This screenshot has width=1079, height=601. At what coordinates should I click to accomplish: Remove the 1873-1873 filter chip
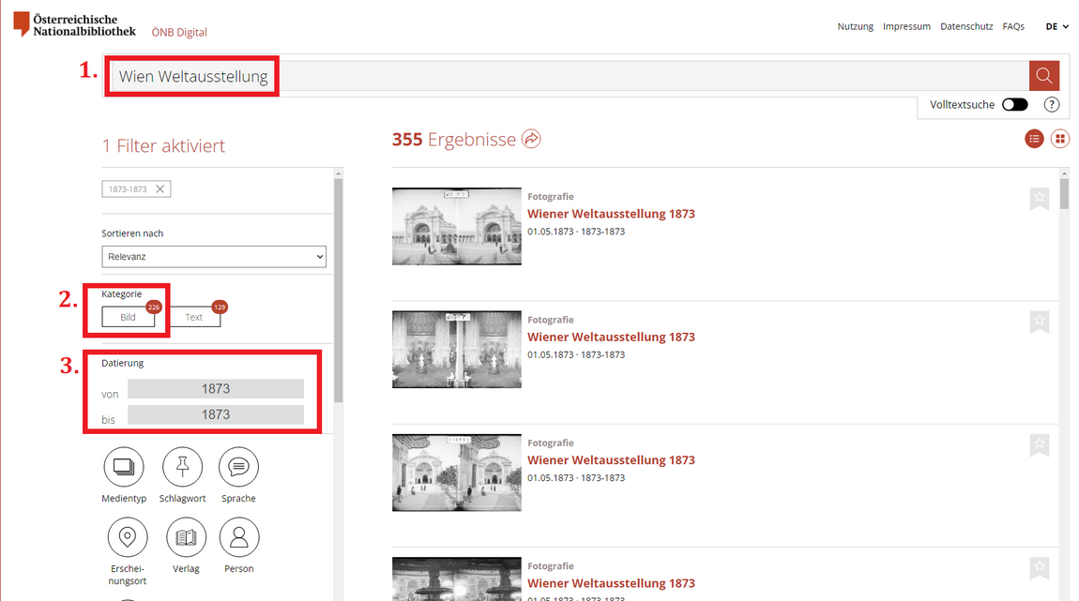point(160,189)
